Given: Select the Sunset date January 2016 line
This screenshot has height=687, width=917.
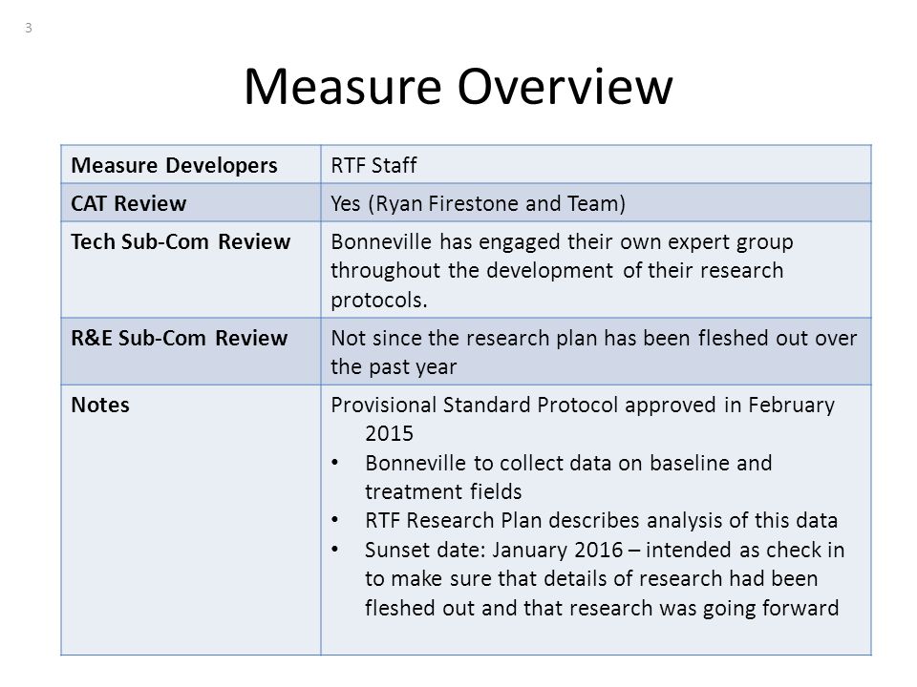Looking at the screenshot, I should [x=605, y=550].
